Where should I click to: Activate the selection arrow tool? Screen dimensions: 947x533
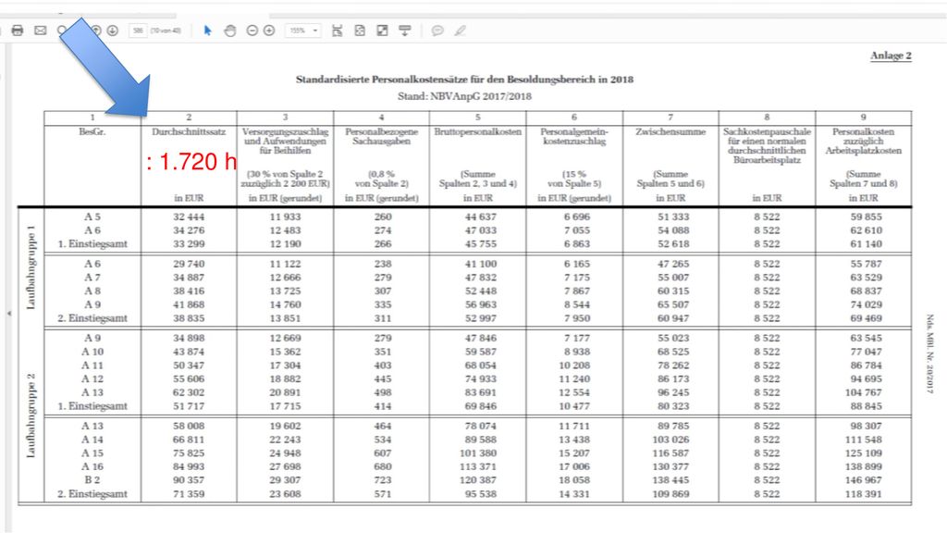(x=208, y=31)
